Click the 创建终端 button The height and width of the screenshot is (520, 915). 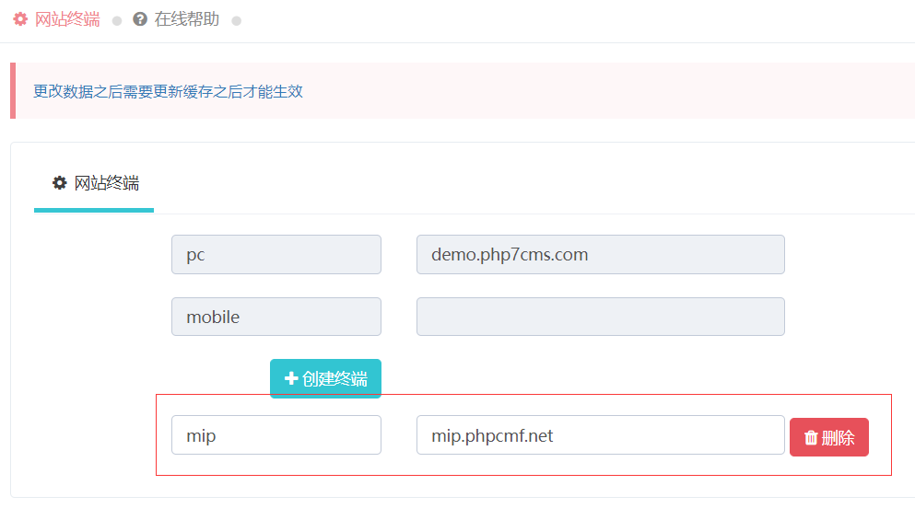pos(325,379)
